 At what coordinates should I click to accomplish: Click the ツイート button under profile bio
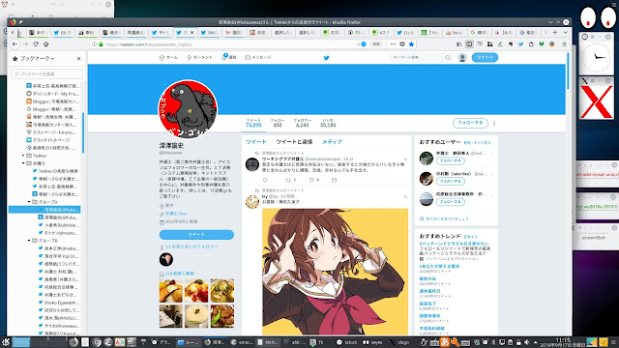point(196,234)
